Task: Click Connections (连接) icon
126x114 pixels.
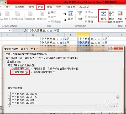Action: [x=49, y=12]
